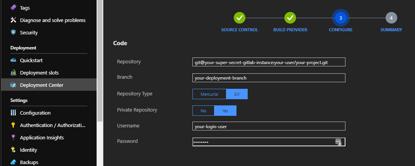
Task: Click the sidebar vertical scrollbar
Action: (x=100, y=61)
